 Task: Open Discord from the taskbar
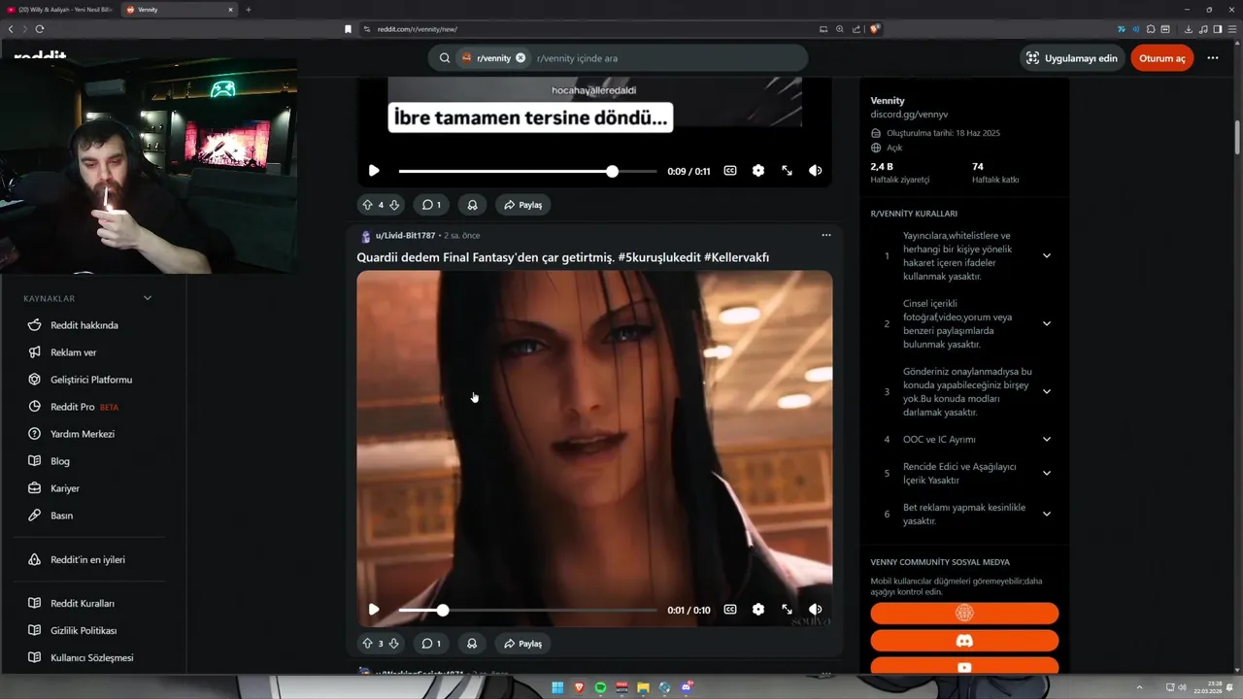(x=687, y=687)
